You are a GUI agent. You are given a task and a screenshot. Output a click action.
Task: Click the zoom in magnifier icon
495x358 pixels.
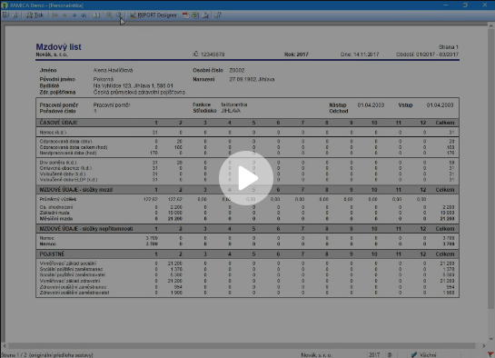pyautogui.click(x=109, y=15)
